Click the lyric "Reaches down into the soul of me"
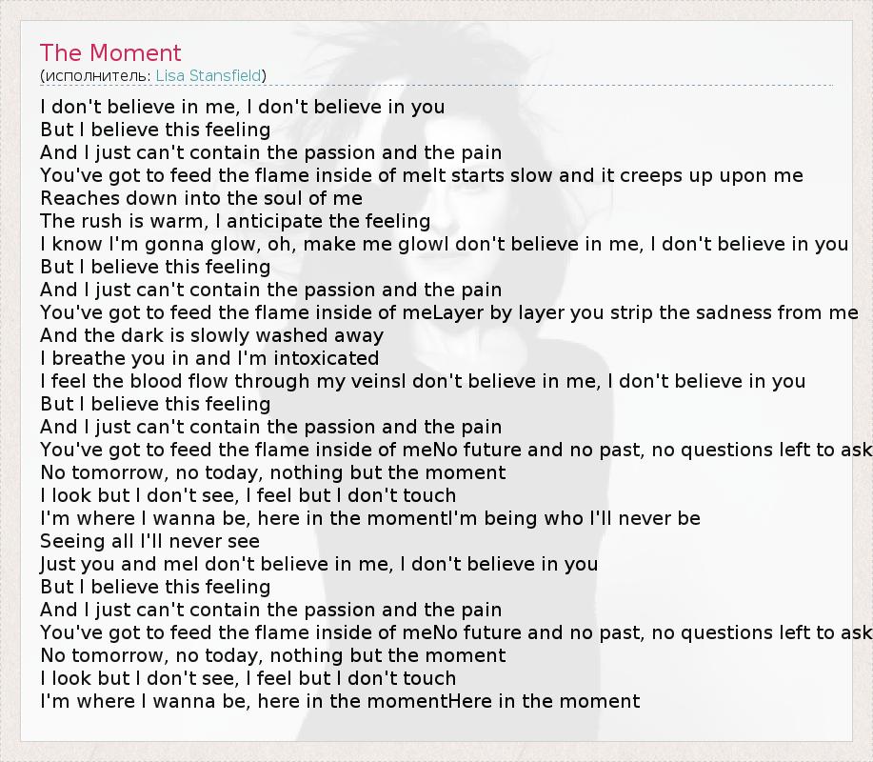The width and height of the screenshot is (873, 762). (201, 198)
